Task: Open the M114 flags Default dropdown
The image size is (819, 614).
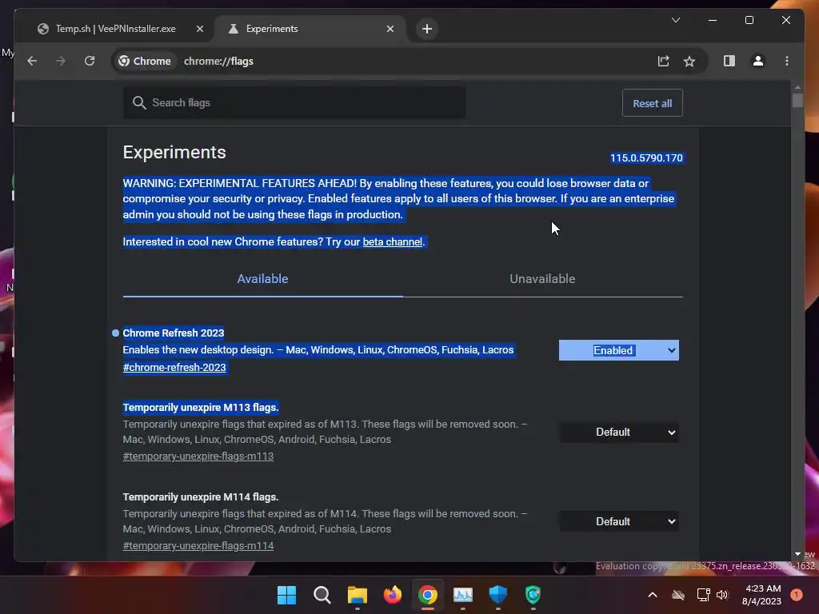Action: (618, 521)
